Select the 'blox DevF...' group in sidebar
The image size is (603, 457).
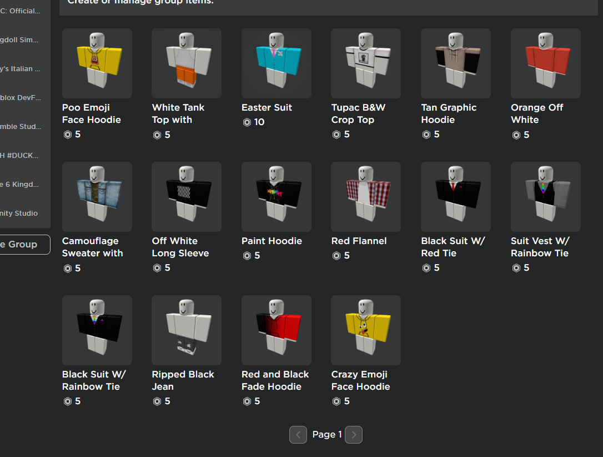21,97
